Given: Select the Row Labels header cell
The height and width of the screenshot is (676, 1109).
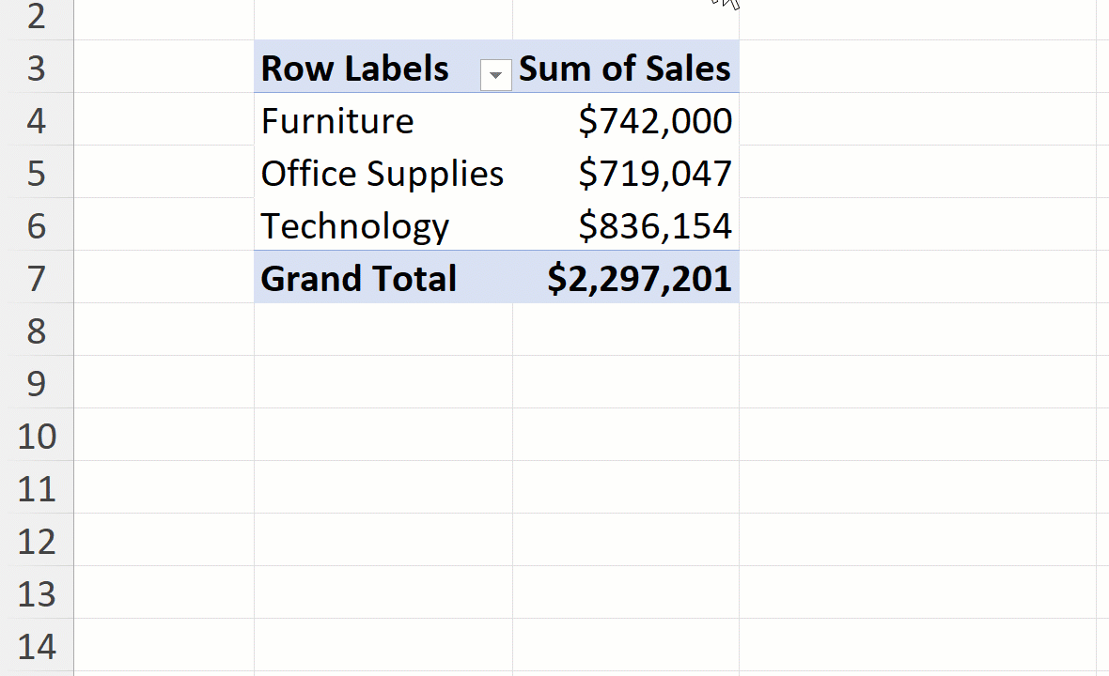Looking at the screenshot, I should pyautogui.click(x=355, y=69).
